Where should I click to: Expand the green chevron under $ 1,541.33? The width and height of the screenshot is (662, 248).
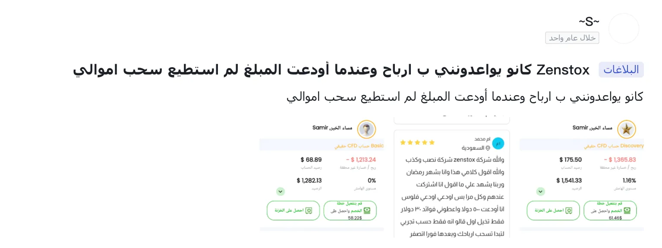pyautogui.click(x=540, y=192)
